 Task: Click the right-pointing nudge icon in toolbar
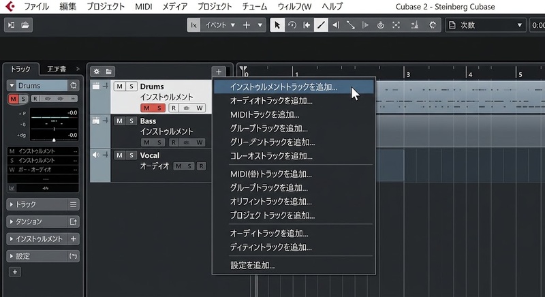[x=365, y=25]
